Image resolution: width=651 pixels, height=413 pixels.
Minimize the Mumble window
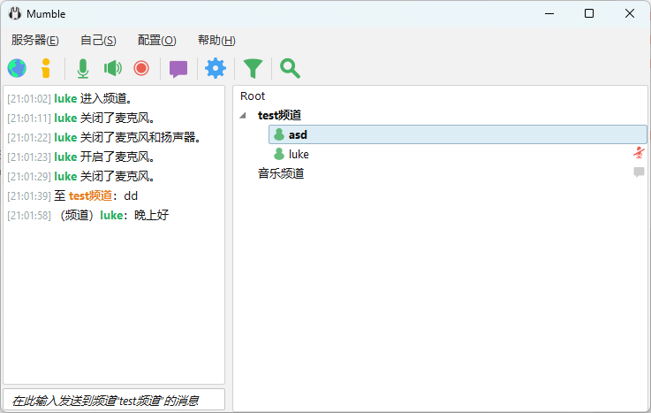(549, 14)
